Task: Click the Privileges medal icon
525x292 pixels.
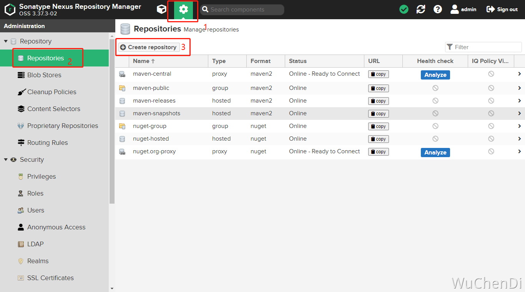Action: (x=21, y=176)
